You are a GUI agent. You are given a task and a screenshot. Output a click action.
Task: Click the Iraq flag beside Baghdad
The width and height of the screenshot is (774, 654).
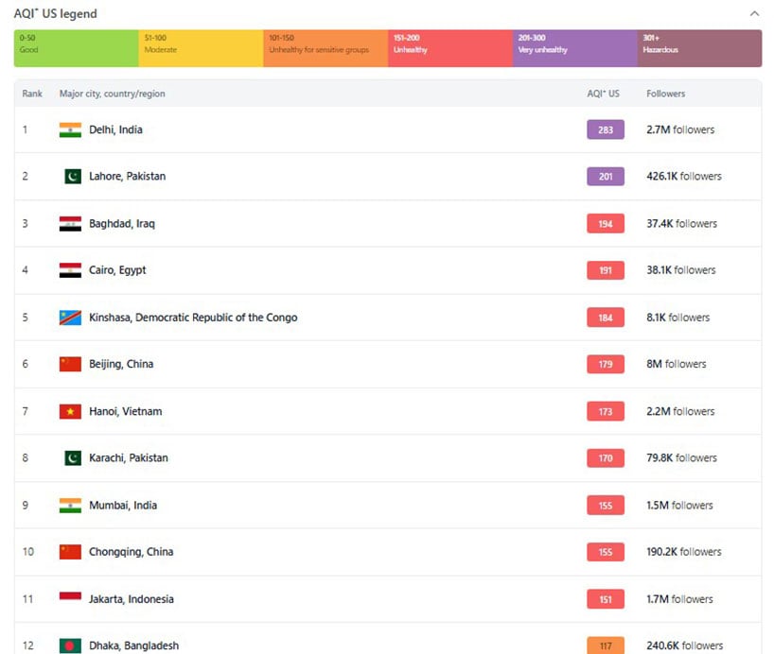click(70, 223)
